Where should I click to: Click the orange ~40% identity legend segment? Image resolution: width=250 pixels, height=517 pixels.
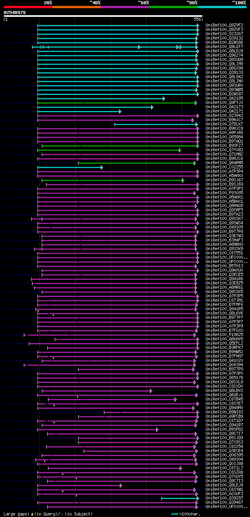click(77, 7)
